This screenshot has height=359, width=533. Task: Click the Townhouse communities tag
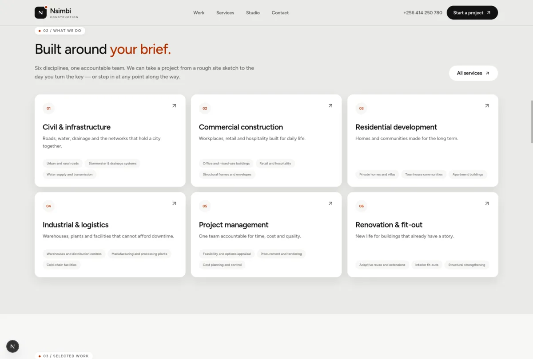click(424, 175)
